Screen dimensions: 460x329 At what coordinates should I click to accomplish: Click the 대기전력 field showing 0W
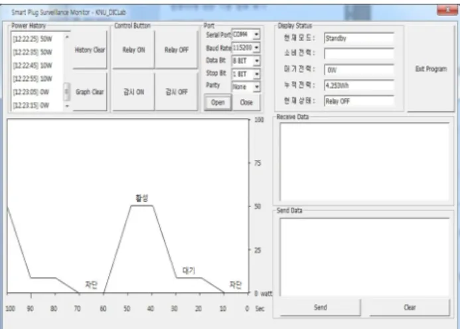(359, 70)
